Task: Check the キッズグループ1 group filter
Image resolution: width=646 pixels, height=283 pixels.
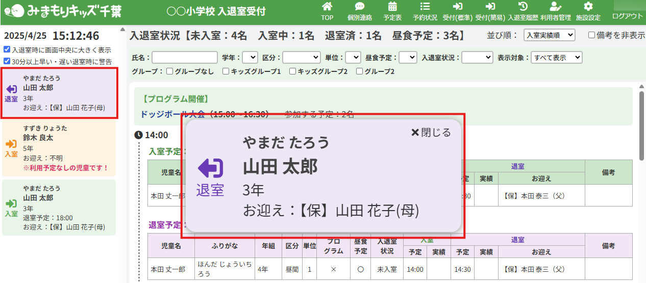Action: 226,71
